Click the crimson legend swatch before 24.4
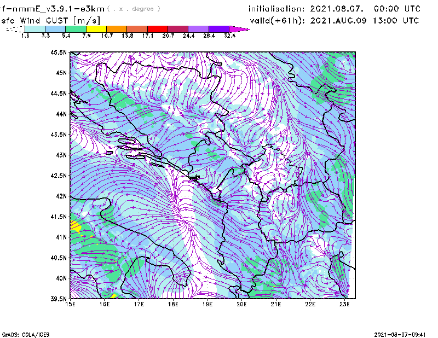The height and width of the screenshot is (338, 438). (x=178, y=29)
